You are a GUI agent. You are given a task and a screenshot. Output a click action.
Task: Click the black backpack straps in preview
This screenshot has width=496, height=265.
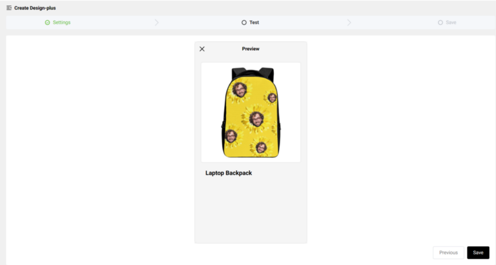point(252,73)
